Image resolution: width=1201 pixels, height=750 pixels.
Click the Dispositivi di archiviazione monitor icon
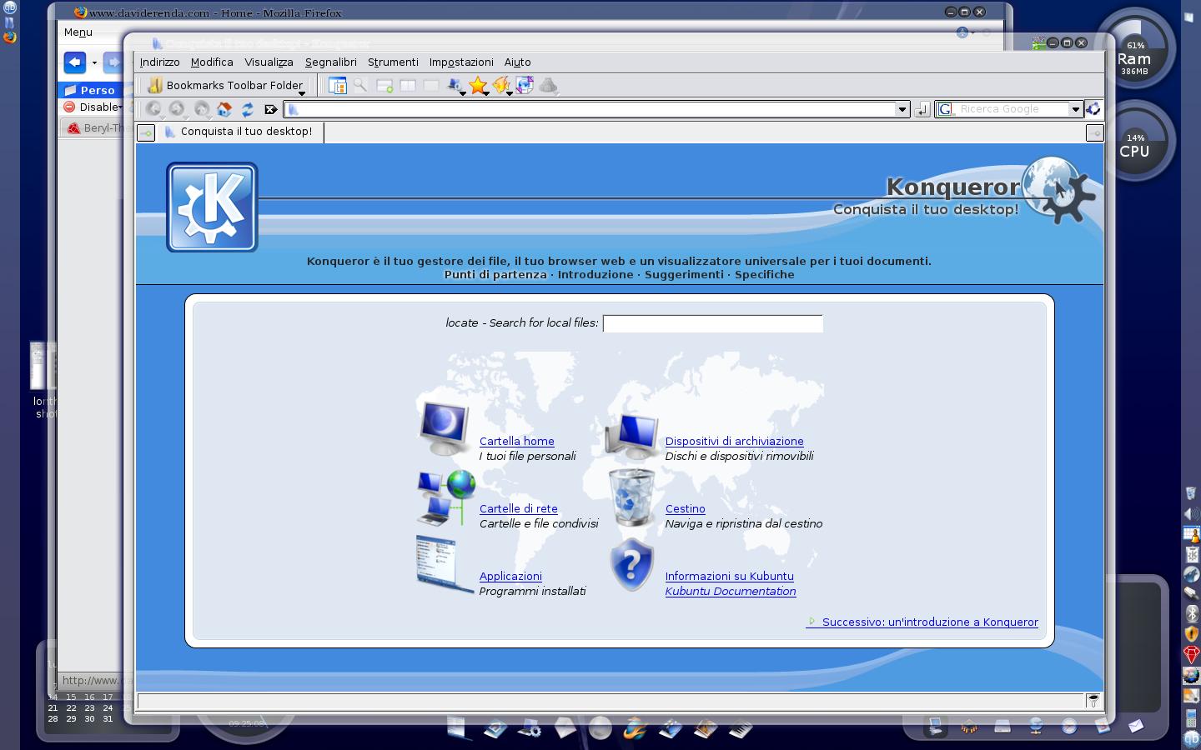click(631, 435)
